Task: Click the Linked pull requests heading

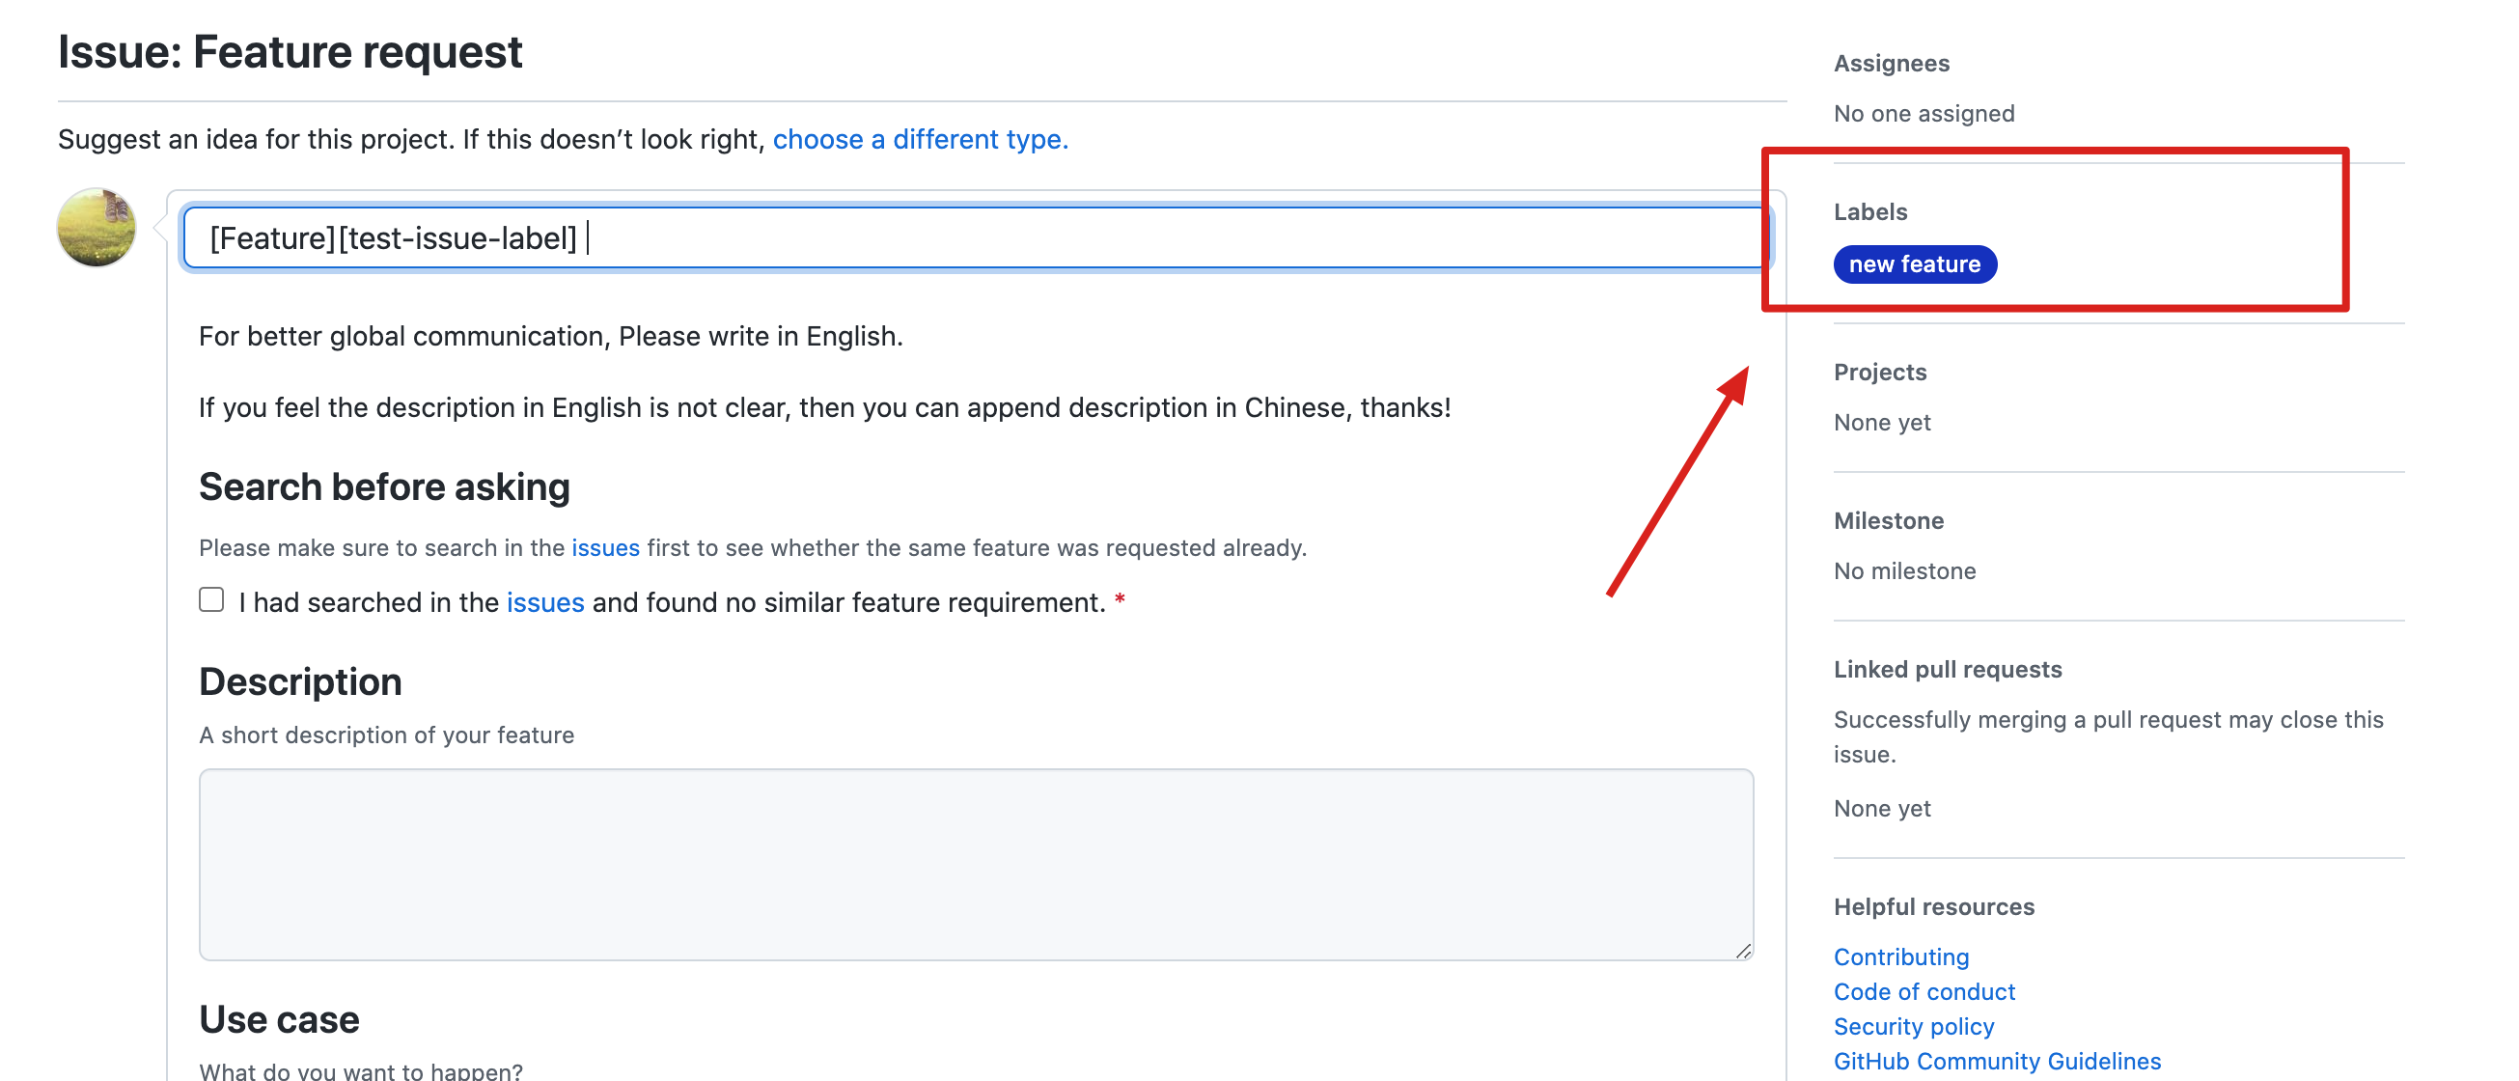Action: (x=1946, y=670)
